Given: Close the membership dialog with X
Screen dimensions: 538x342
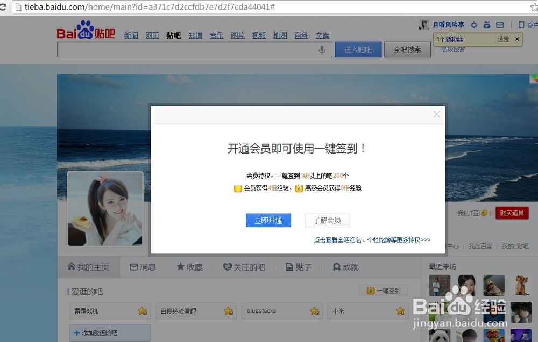Looking at the screenshot, I should pyautogui.click(x=436, y=114).
